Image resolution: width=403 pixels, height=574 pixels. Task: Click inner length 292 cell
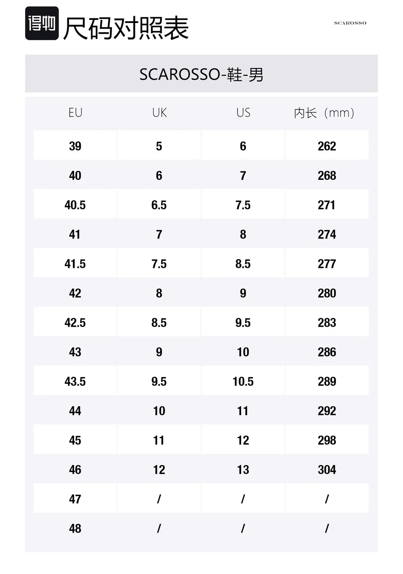[x=327, y=410]
